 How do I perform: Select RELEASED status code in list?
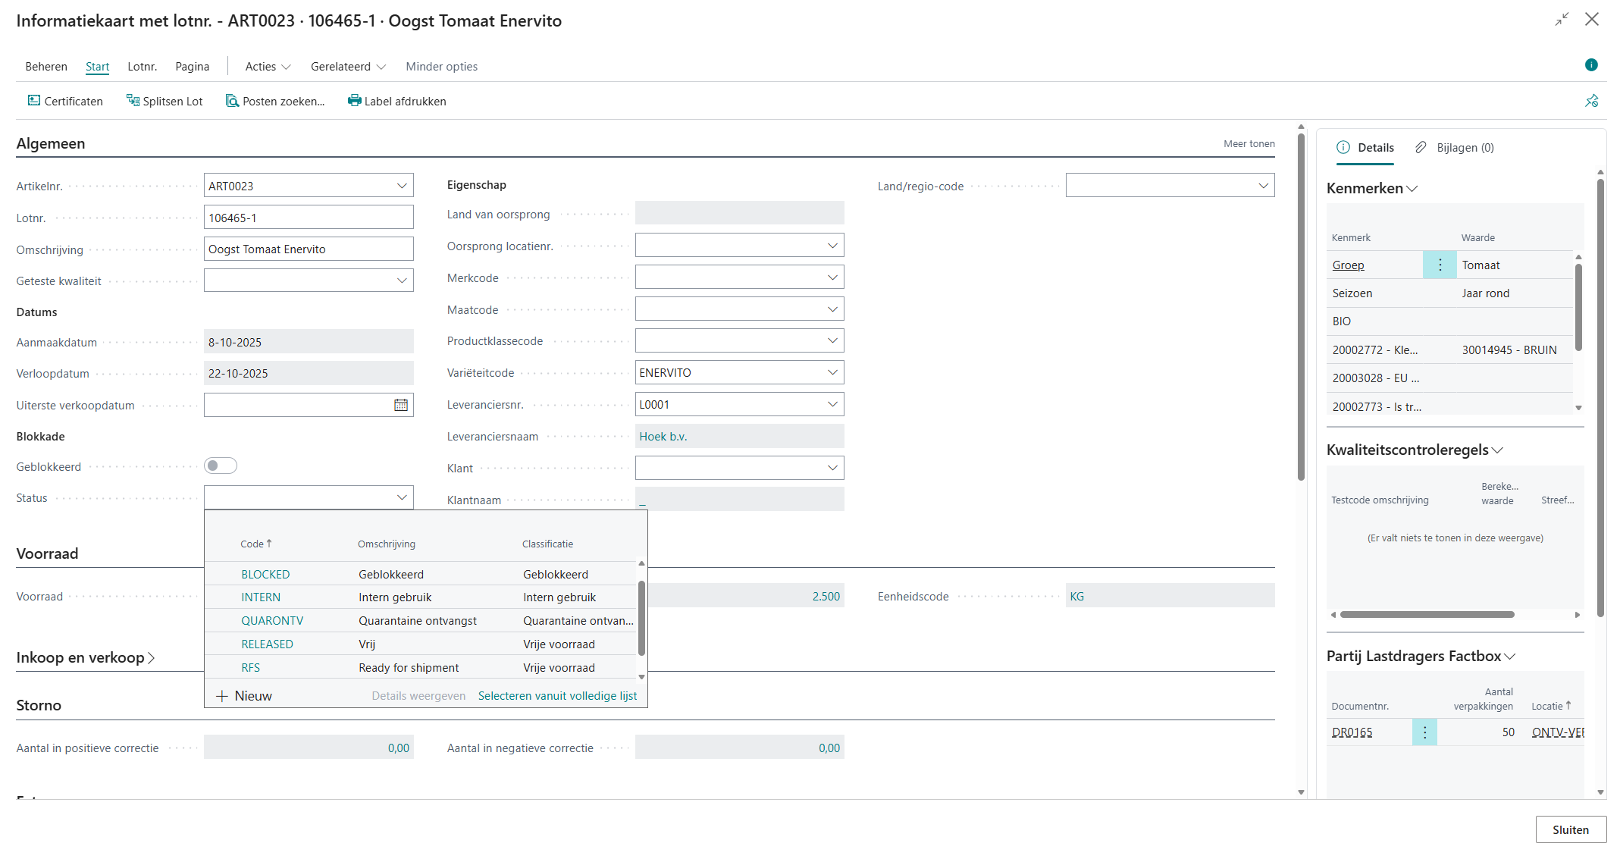click(x=267, y=644)
